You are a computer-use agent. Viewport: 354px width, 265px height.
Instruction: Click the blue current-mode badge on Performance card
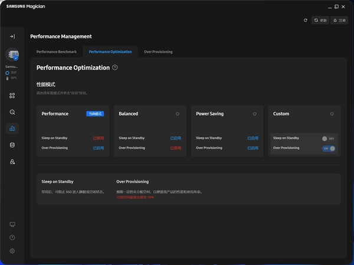[95, 114]
